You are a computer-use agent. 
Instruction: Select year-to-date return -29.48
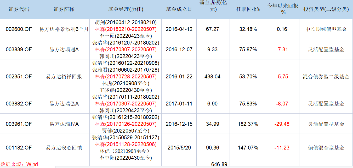(x=282, y=124)
